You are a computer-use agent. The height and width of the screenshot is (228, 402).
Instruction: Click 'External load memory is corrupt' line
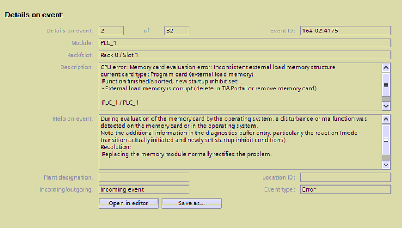(x=209, y=89)
